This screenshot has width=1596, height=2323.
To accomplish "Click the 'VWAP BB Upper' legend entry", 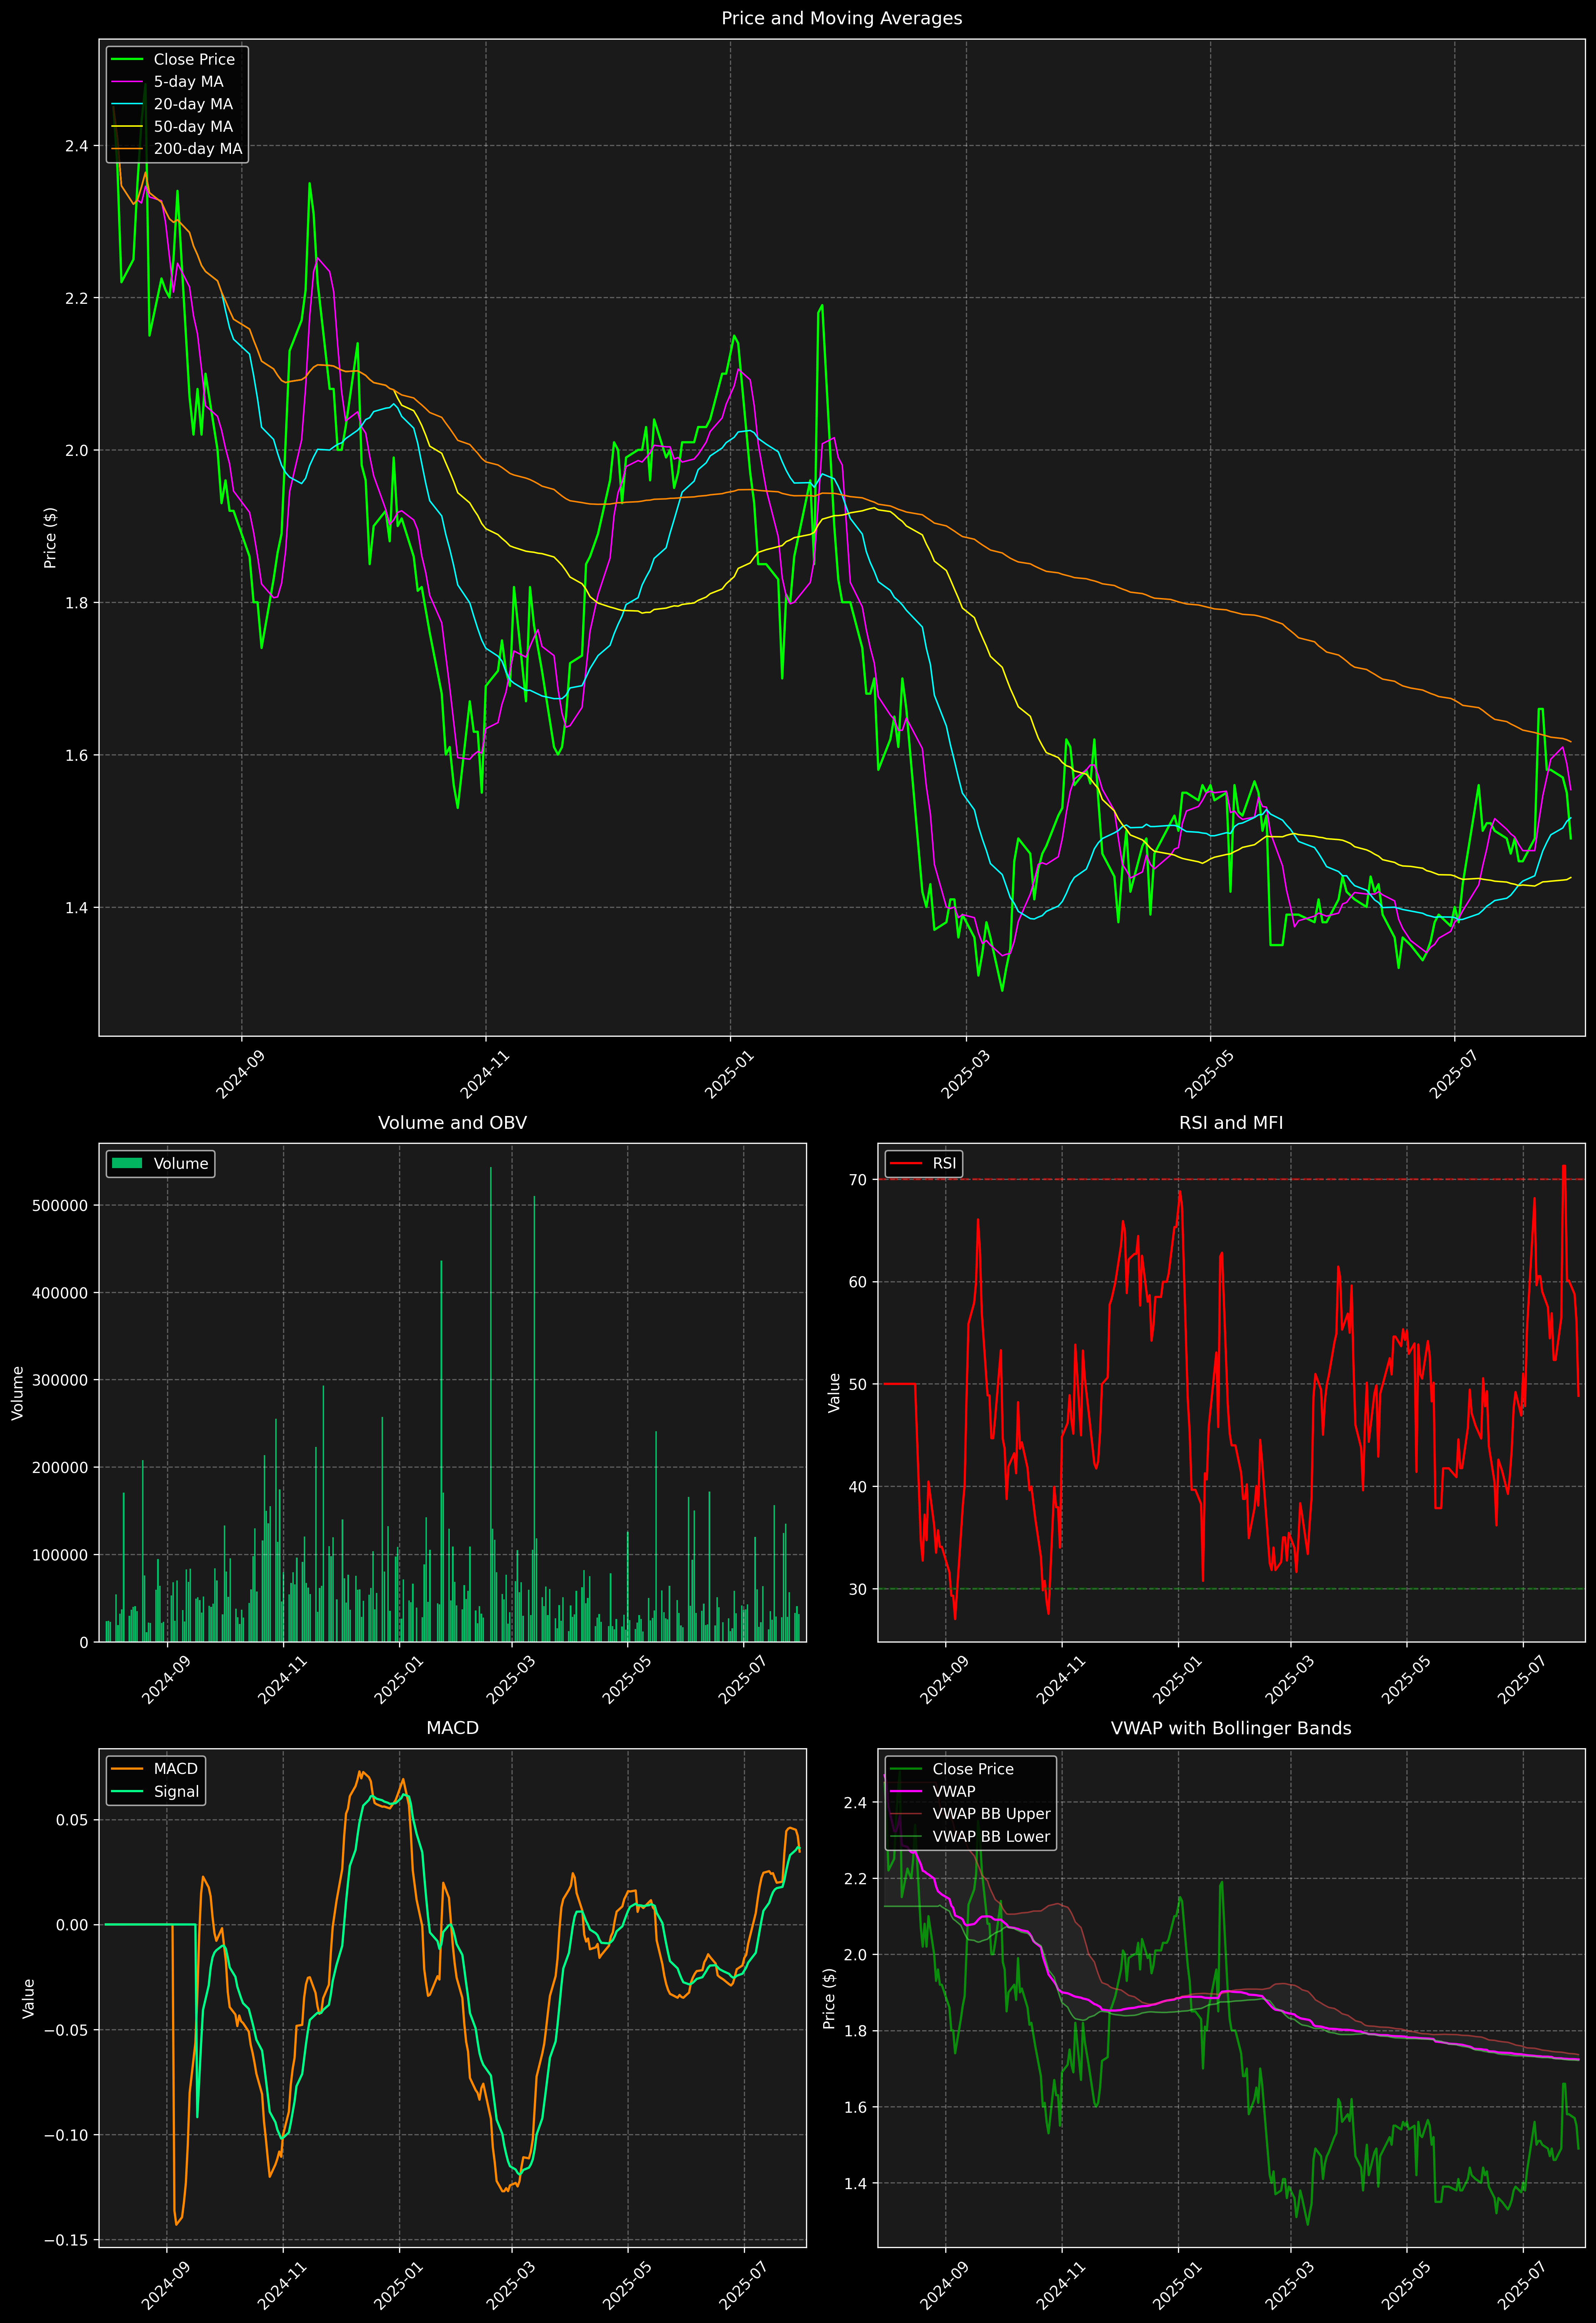I will point(970,1814).
